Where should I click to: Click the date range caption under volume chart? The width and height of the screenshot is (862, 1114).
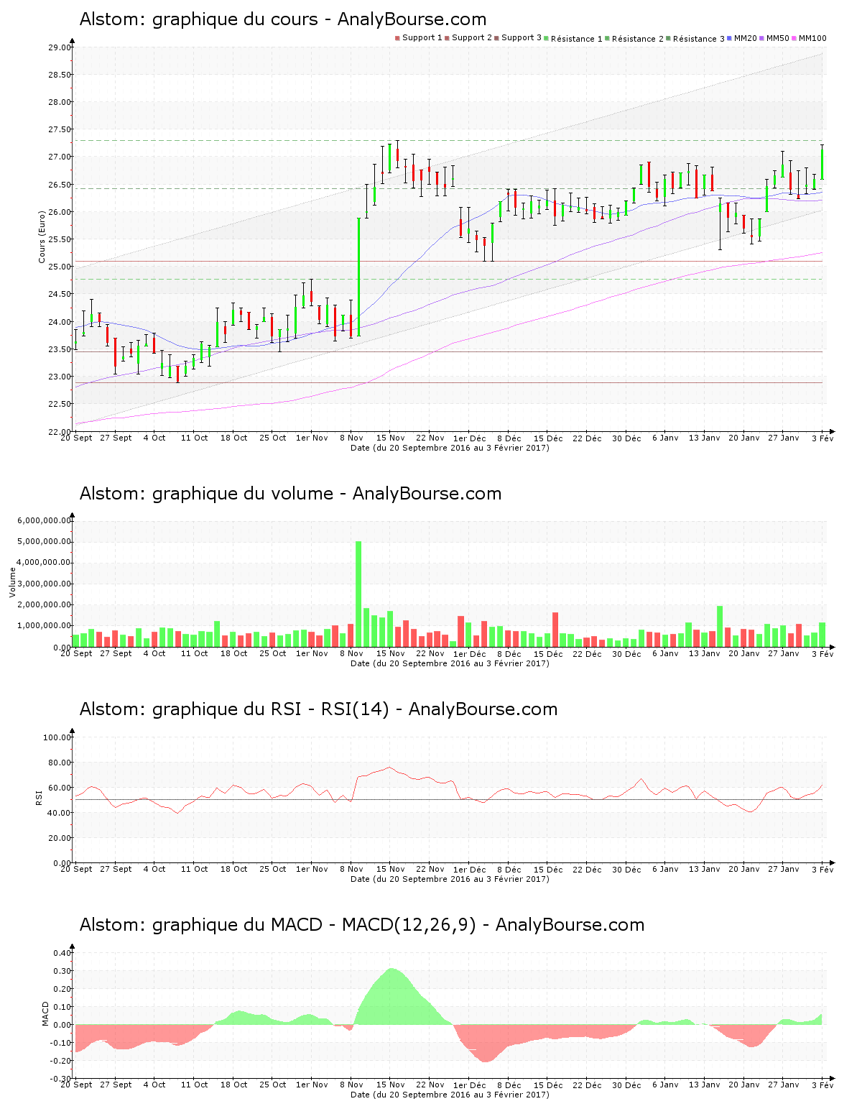pyautogui.click(x=450, y=663)
